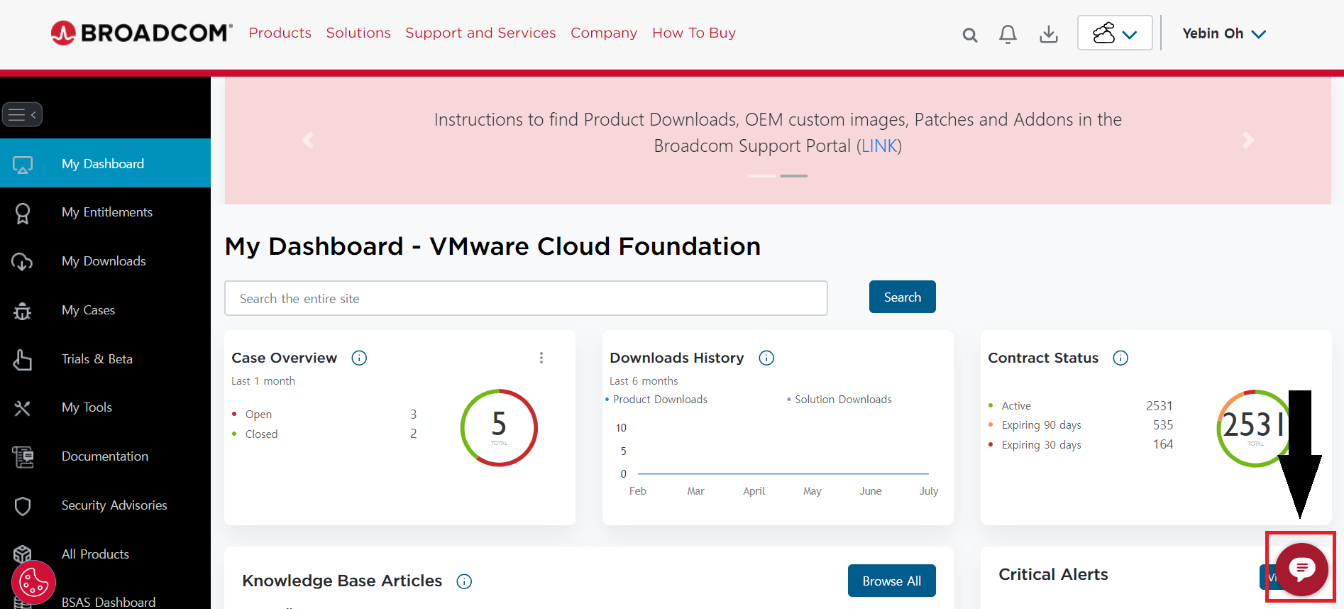Expand the cloud product selector dropdown
The image size is (1344, 609).
click(1114, 33)
